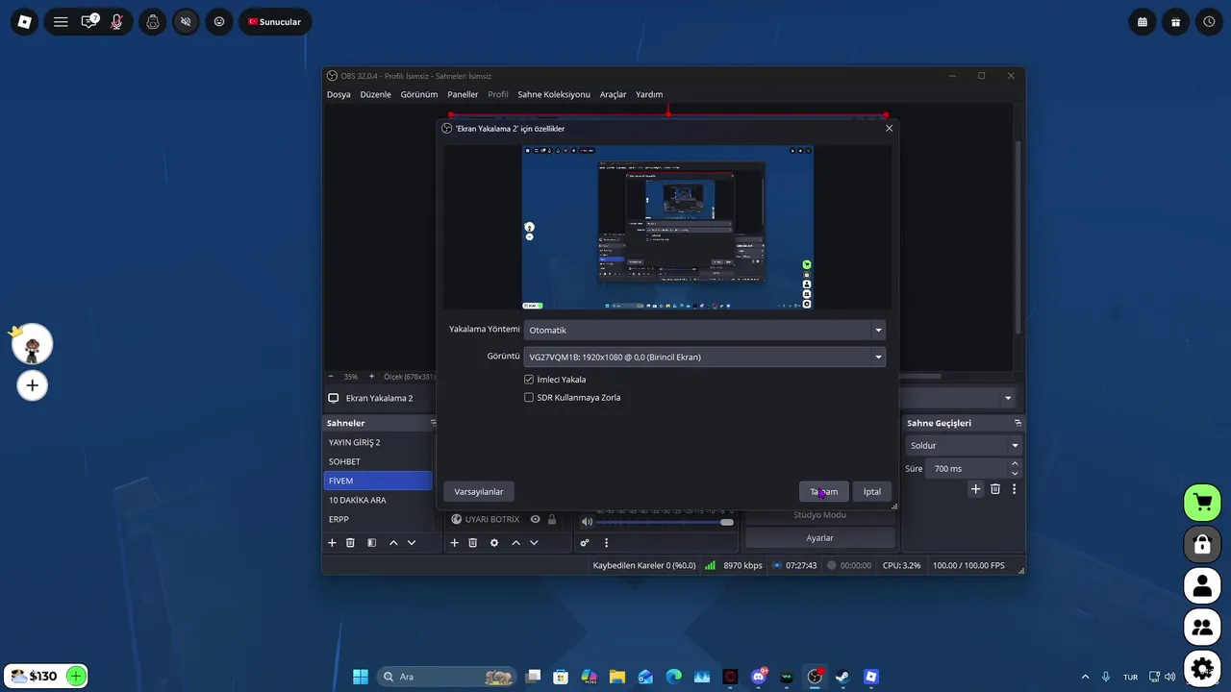Screen dimensions: 1231x692
Task: Open the two-person friends button
Action: pyautogui.click(x=1202, y=628)
